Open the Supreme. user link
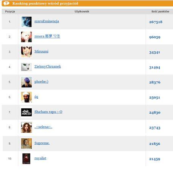 [42, 143]
